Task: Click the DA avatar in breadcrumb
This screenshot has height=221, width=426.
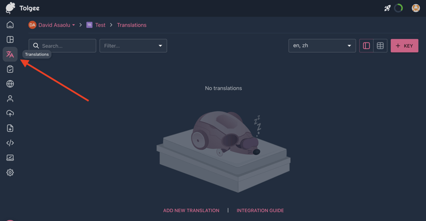Action: pyautogui.click(x=32, y=25)
